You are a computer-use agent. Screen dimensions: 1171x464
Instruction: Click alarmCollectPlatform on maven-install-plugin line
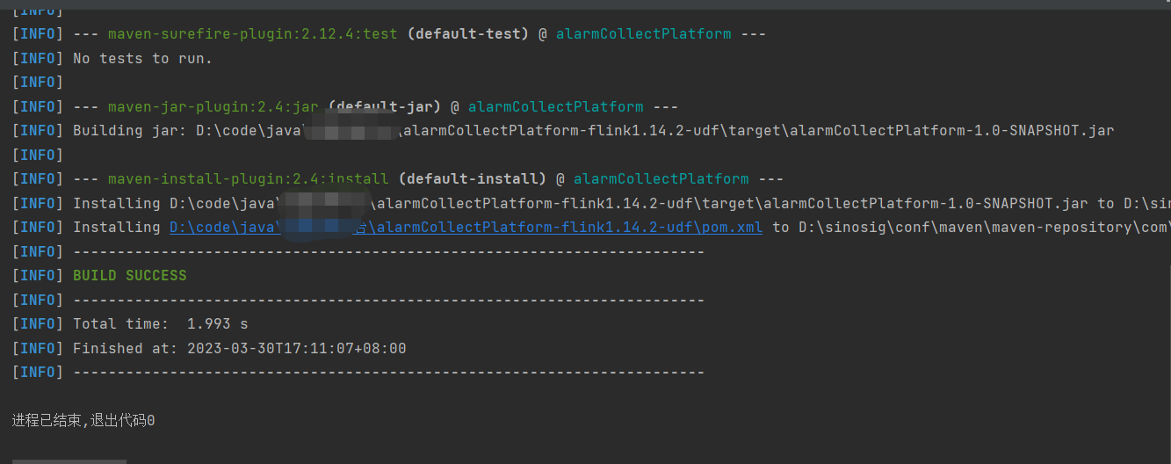tap(661, 178)
